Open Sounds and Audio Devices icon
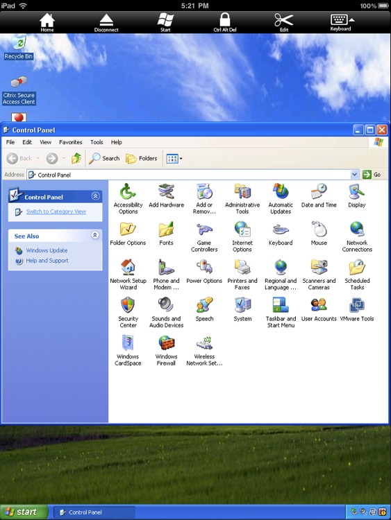 coord(166,313)
